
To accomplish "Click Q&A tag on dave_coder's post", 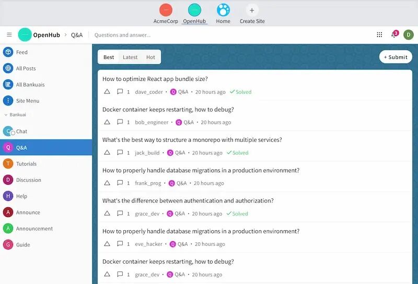I will [x=179, y=92].
